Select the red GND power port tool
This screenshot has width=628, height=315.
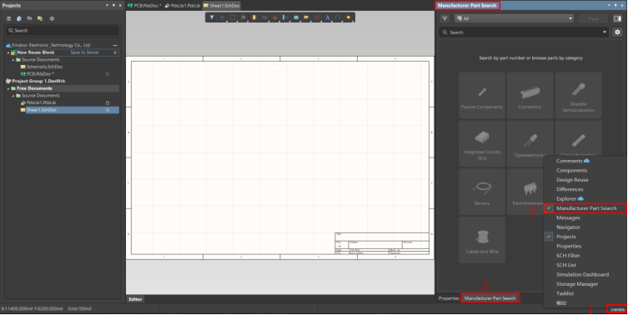coord(274,17)
